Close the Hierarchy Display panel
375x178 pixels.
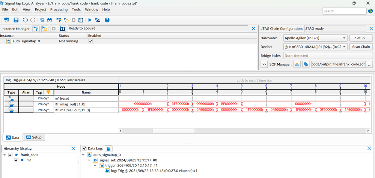click(74, 148)
